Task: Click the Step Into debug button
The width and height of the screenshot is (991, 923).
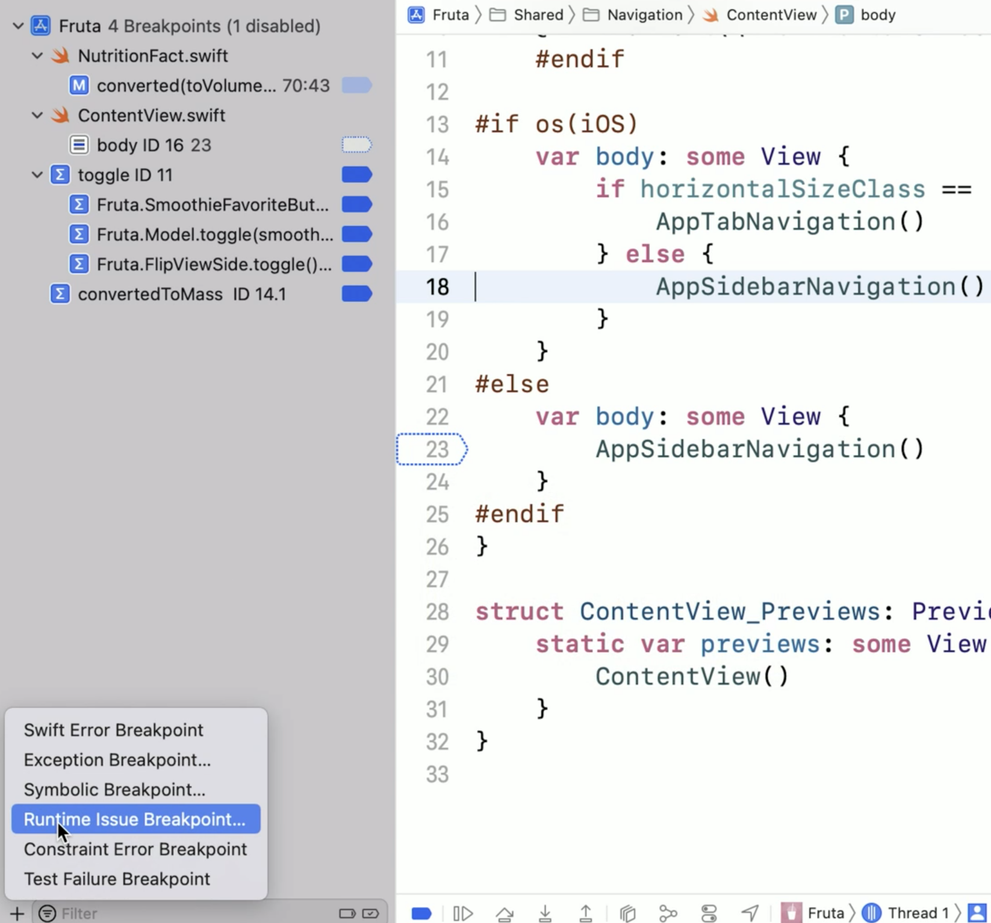Action: (545, 913)
